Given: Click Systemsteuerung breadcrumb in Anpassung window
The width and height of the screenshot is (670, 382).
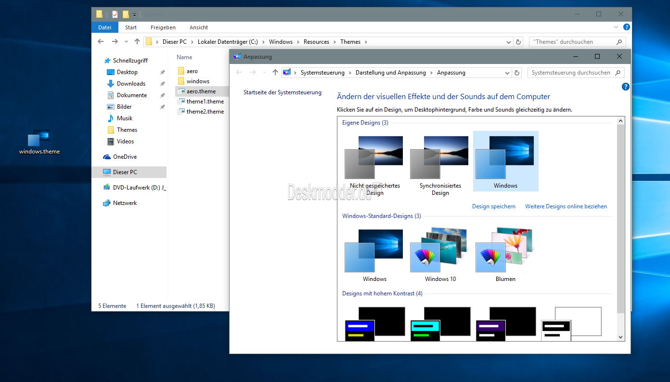Looking at the screenshot, I should (322, 73).
